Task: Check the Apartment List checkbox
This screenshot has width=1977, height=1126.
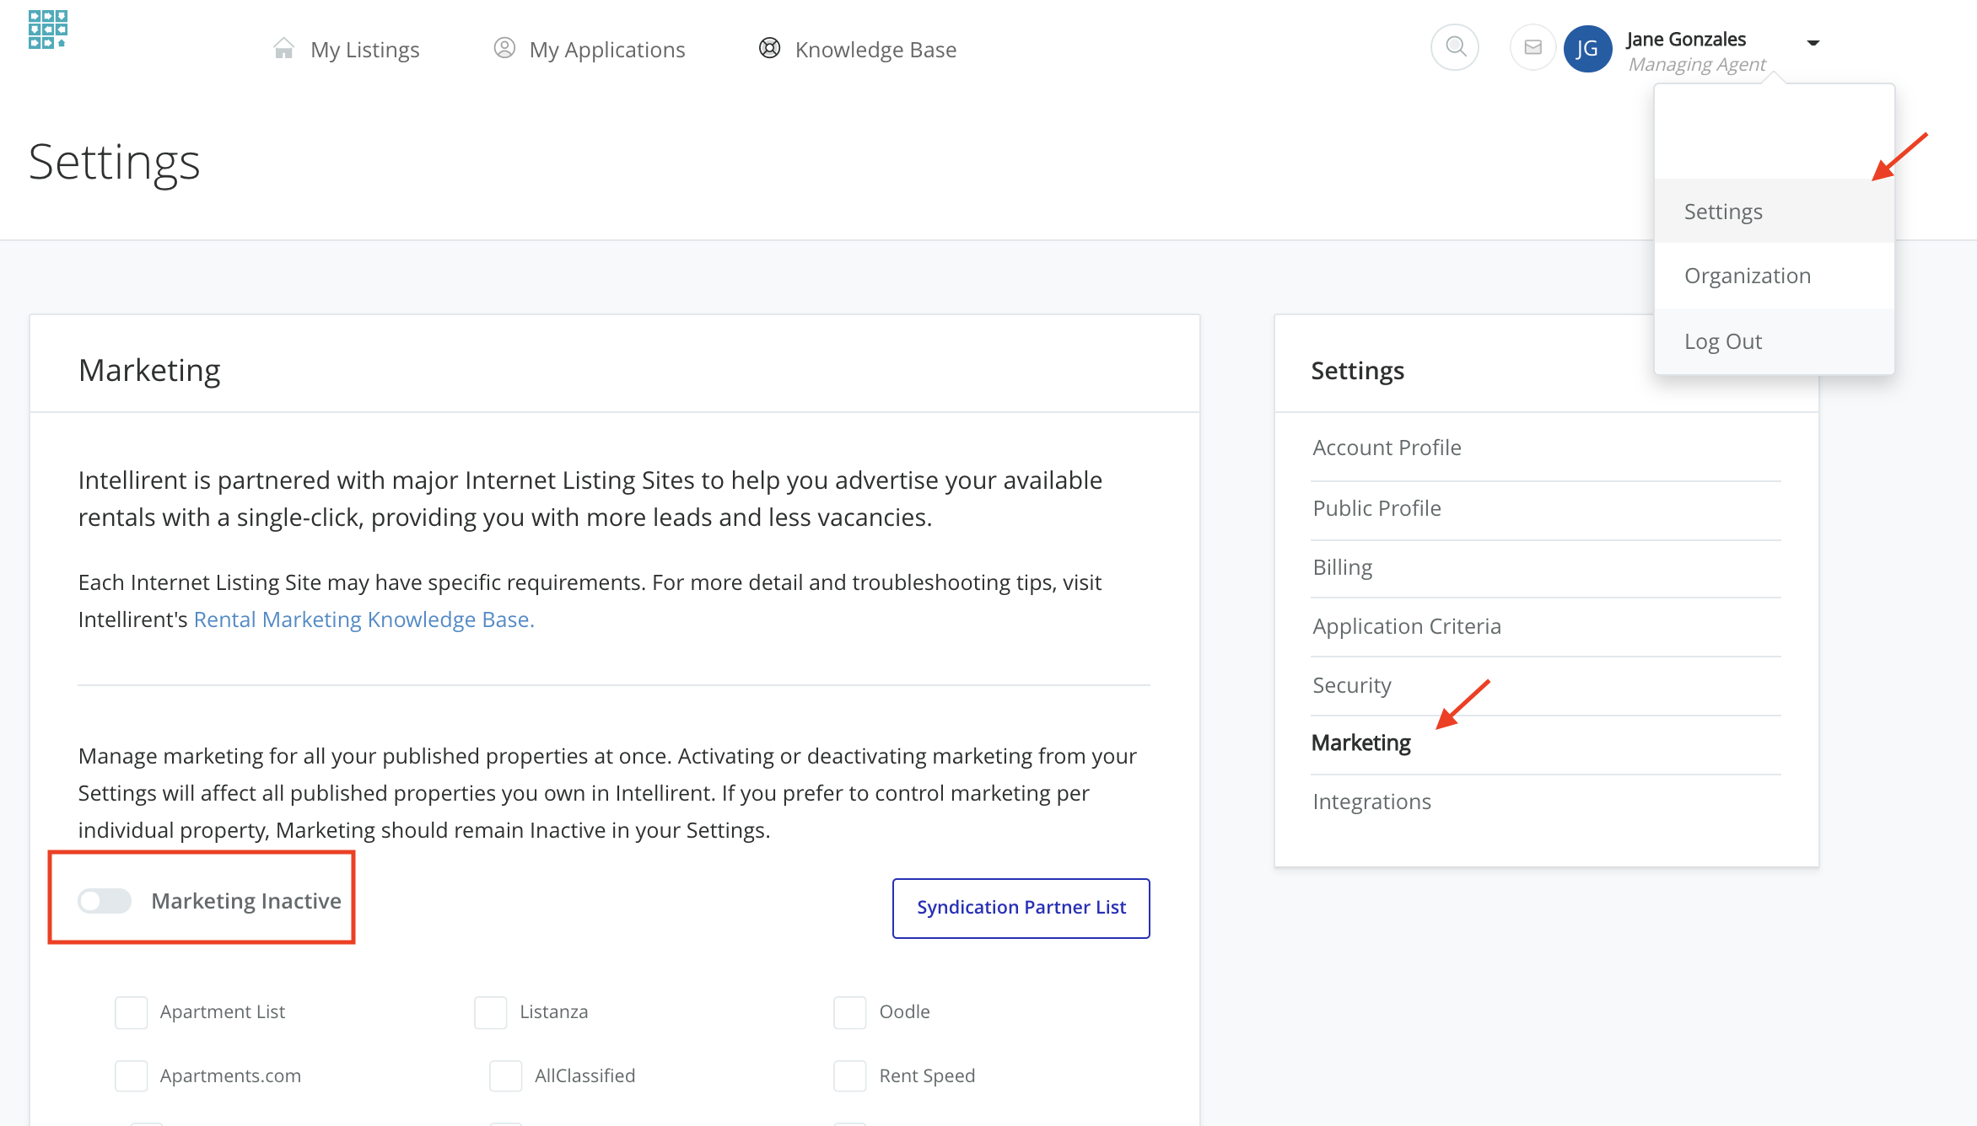Action: [132, 1012]
